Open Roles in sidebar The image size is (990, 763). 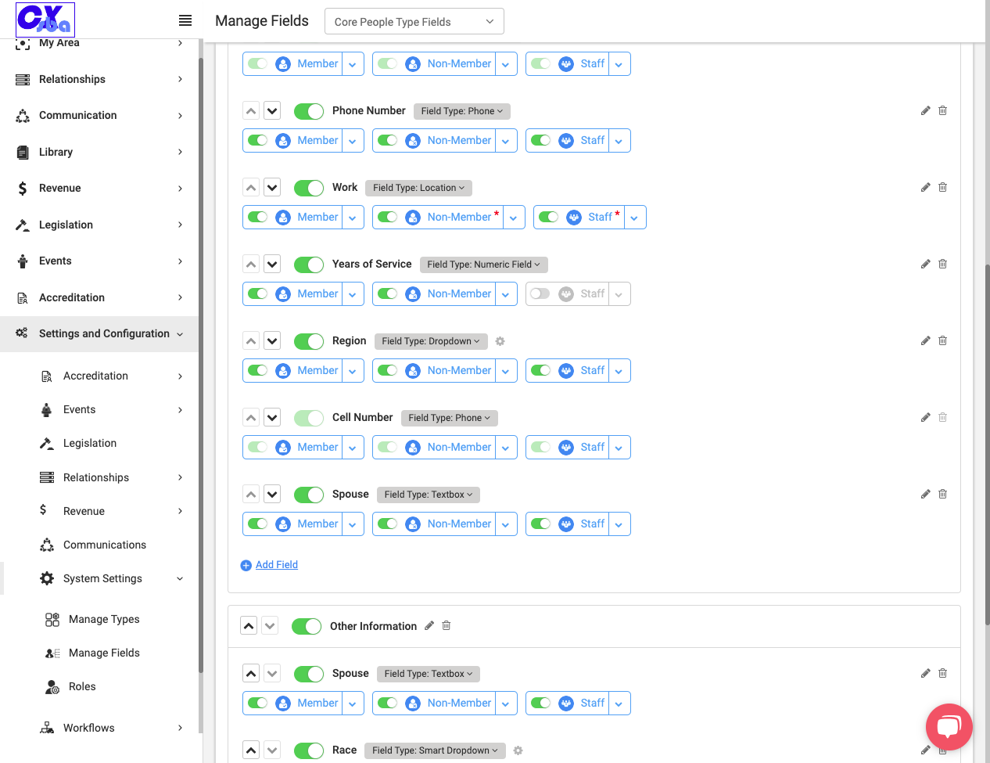[x=82, y=686]
